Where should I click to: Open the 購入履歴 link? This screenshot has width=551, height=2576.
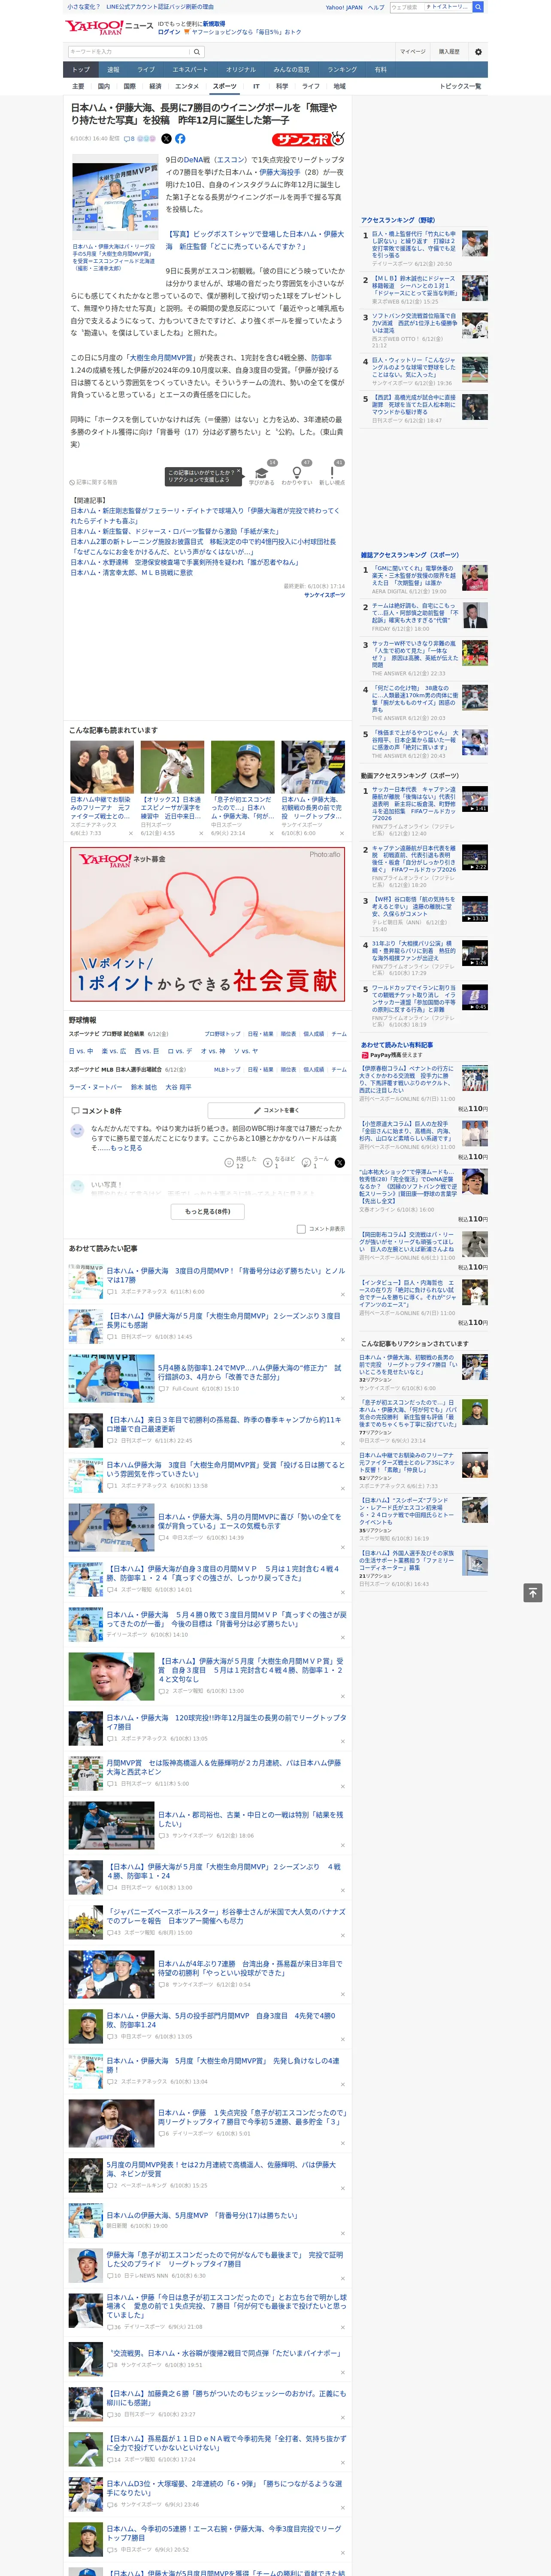click(449, 52)
